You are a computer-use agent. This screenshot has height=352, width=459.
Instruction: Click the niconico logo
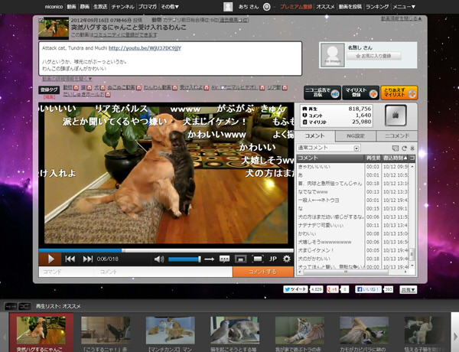(x=54, y=6)
